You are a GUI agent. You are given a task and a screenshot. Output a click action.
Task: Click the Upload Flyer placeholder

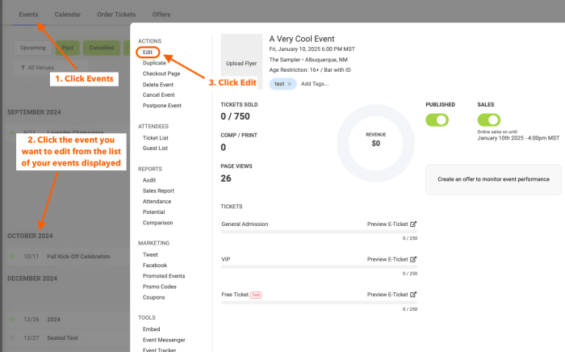[241, 61]
